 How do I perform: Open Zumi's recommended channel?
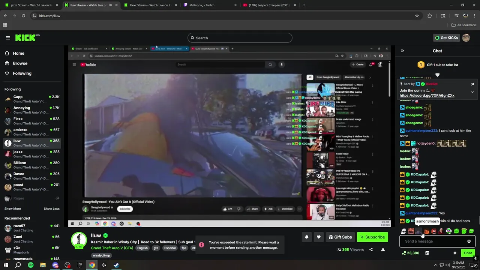click(x=32, y=239)
